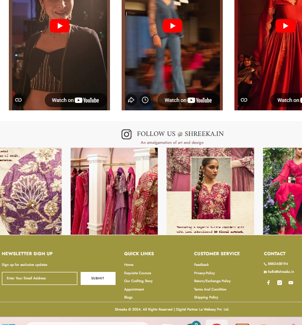Click the envelope icon beside email address

(x=265, y=272)
